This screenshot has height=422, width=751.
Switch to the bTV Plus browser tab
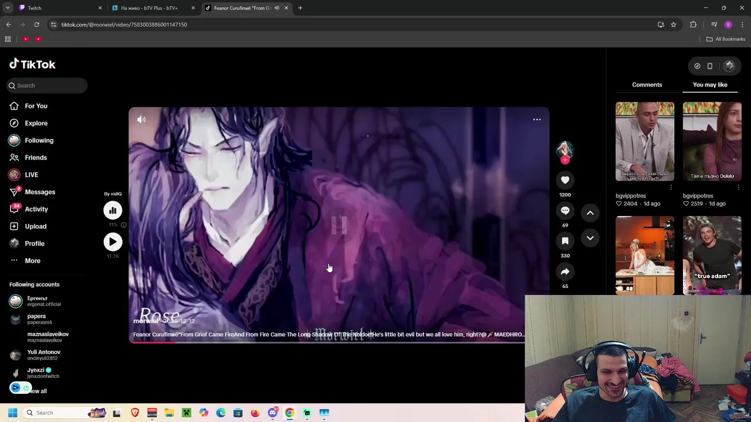click(154, 8)
